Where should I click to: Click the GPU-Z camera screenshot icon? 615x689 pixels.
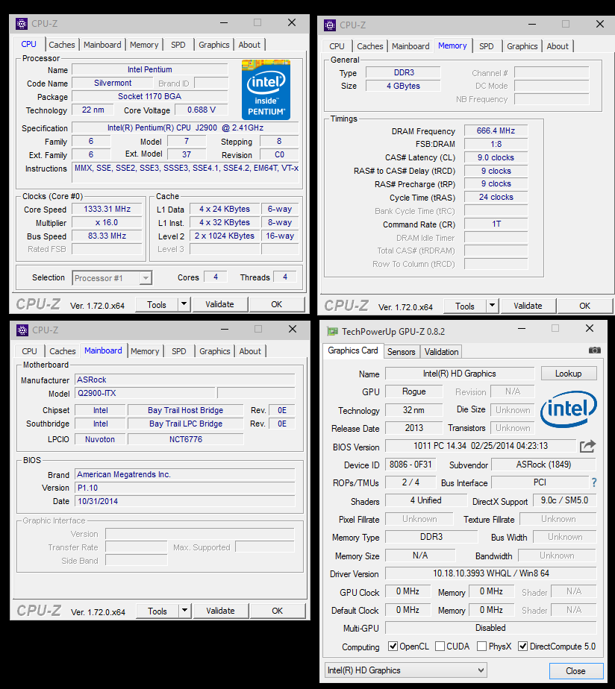(594, 350)
